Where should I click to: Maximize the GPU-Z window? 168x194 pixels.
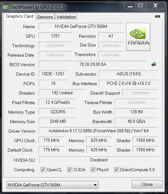click(140, 6)
